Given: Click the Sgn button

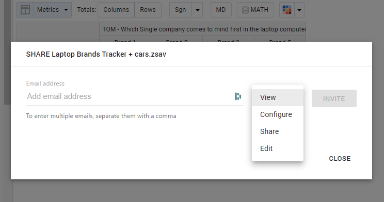Looking at the screenshot, I should click(x=181, y=10).
